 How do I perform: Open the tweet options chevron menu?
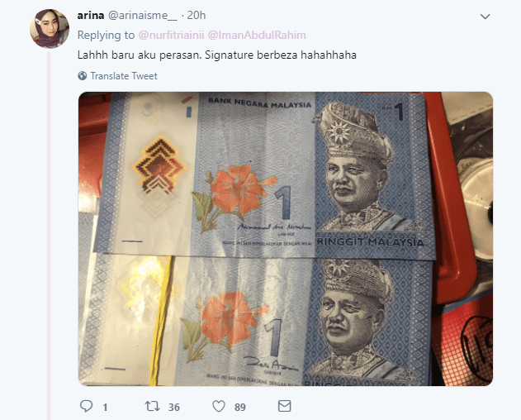point(485,17)
